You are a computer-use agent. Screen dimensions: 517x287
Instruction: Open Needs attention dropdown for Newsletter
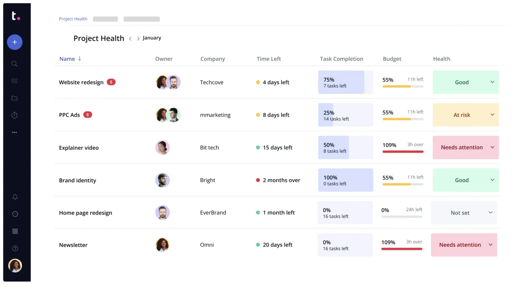[464, 245]
